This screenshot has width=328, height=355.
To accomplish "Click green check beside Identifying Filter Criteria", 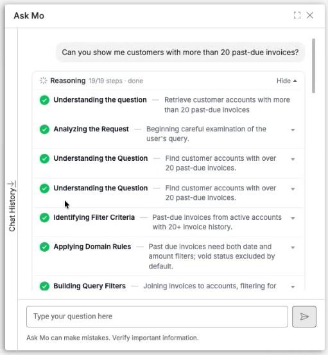I will point(44,218).
